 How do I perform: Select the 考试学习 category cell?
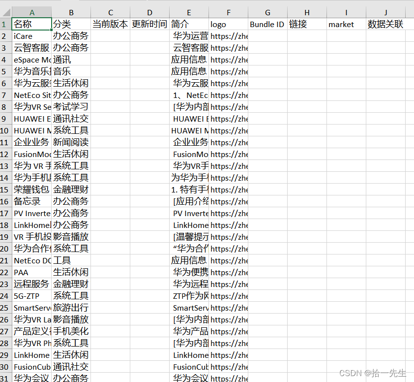coord(71,107)
